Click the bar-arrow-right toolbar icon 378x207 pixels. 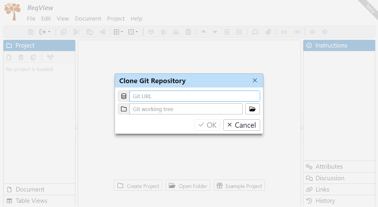pos(284,32)
